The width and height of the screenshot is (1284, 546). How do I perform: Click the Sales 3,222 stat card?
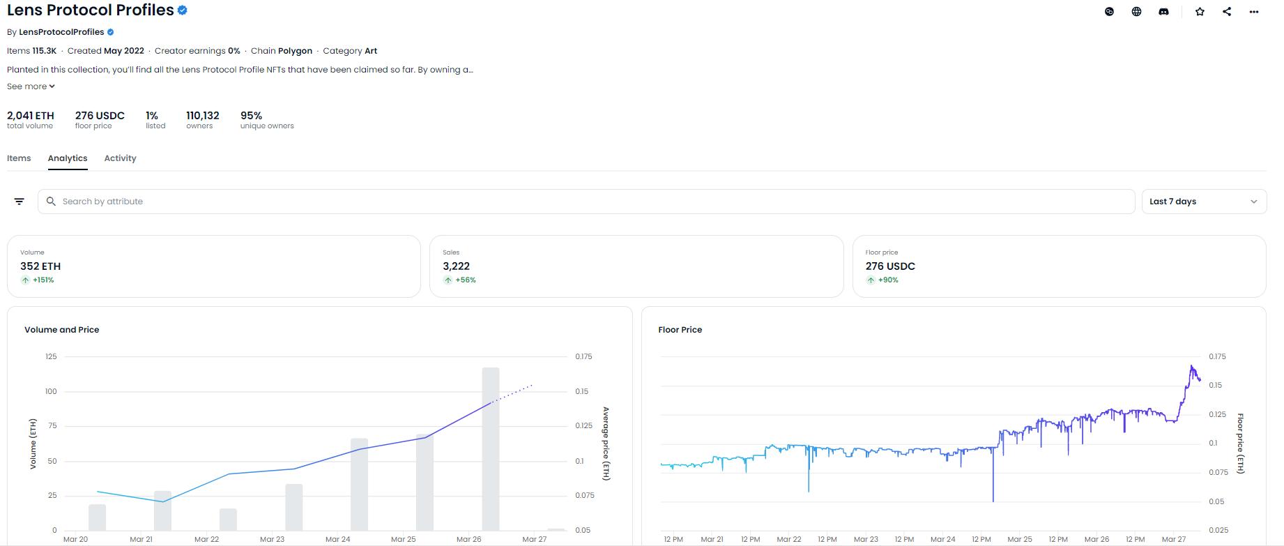pyautogui.click(x=636, y=266)
